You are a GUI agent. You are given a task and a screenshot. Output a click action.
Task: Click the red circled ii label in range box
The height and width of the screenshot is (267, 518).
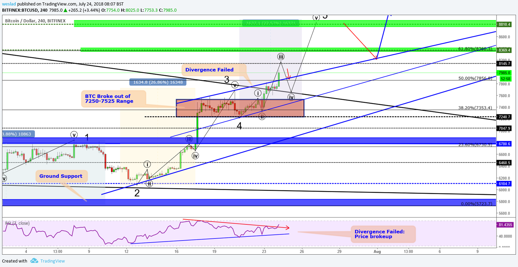point(262,116)
